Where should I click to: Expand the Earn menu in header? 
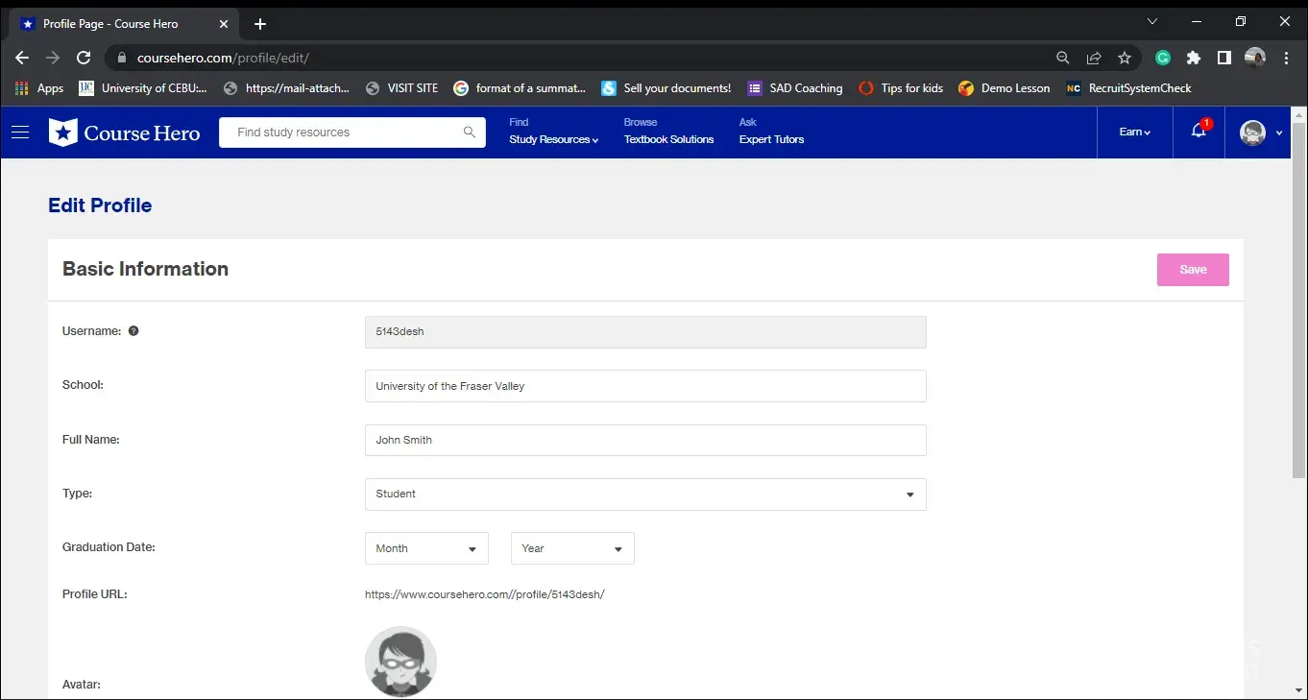pos(1134,133)
